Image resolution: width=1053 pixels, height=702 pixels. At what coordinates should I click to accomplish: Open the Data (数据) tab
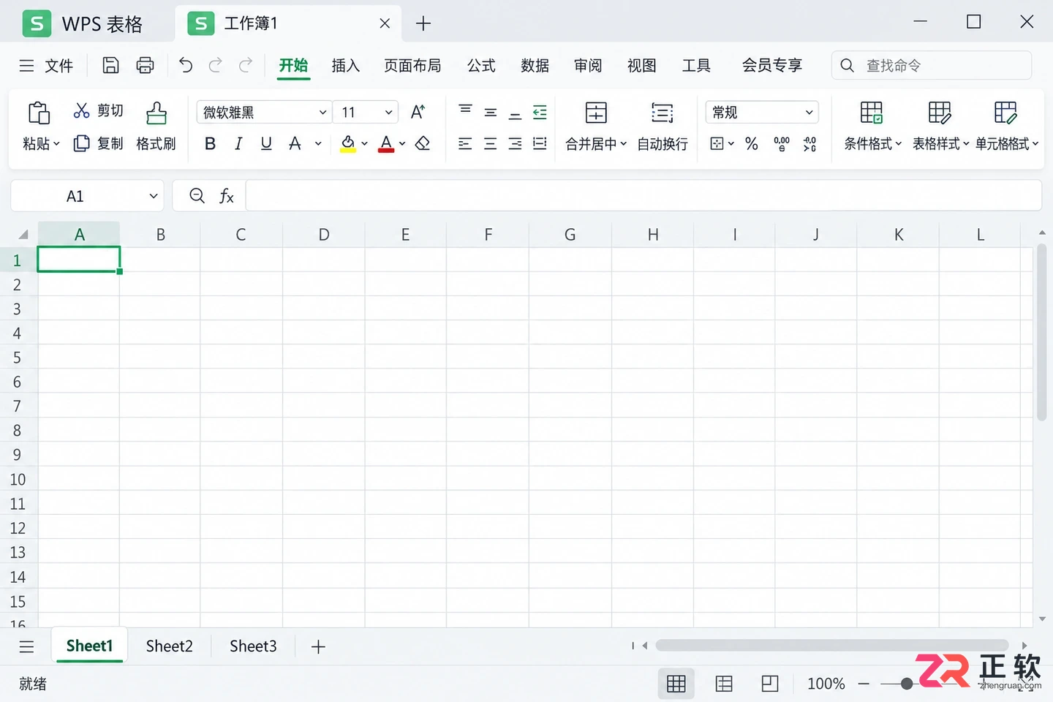coord(535,66)
